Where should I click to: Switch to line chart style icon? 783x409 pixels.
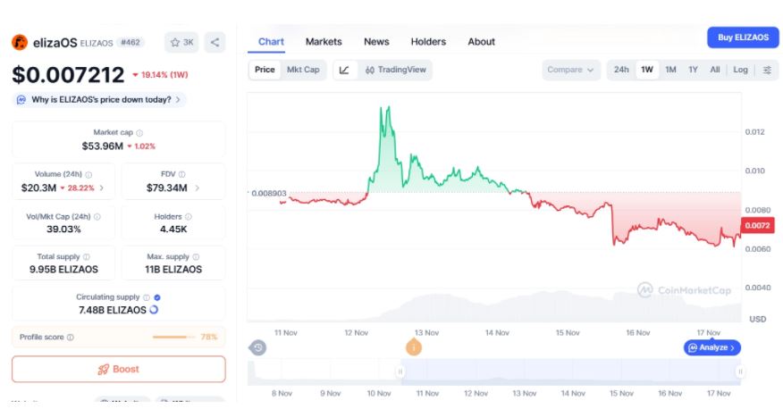pyautogui.click(x=344, y=70)
